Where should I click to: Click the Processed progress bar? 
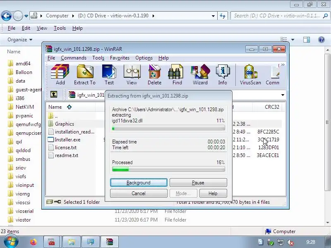[168, 169]
